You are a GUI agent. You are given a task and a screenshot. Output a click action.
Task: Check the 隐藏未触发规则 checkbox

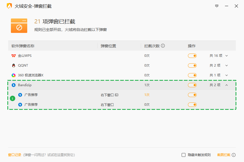[x=184, y=155]
